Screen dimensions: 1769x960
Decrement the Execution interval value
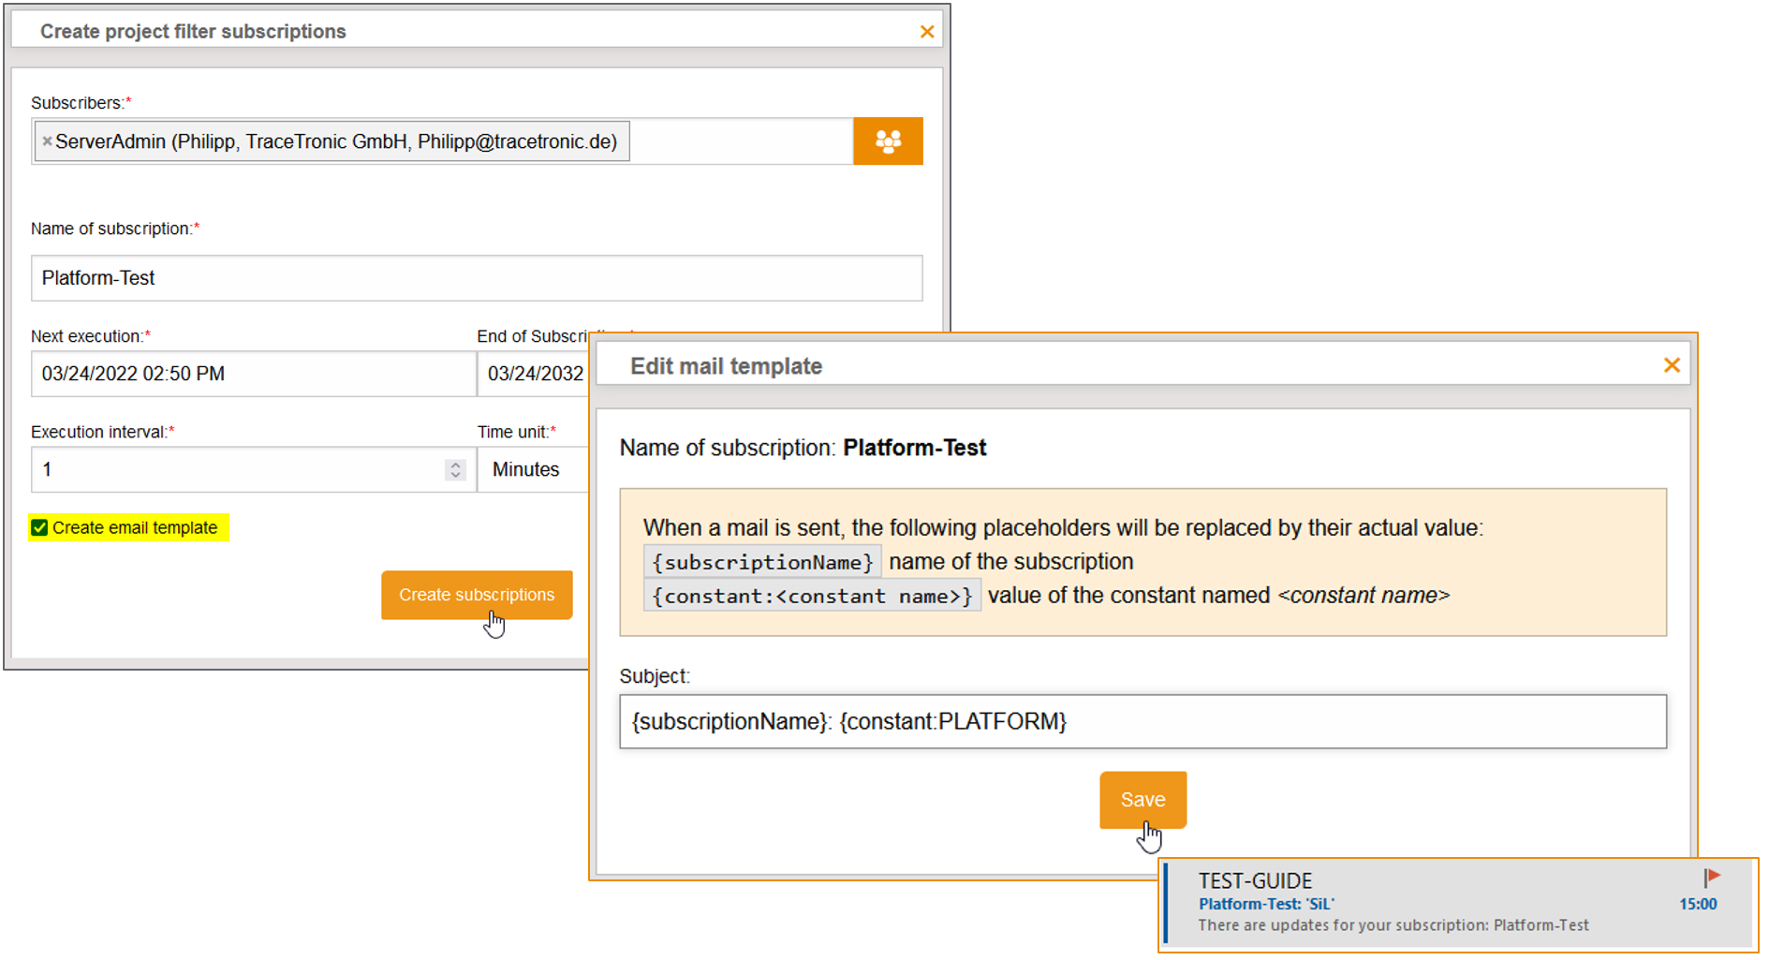(x=455, y=475)
